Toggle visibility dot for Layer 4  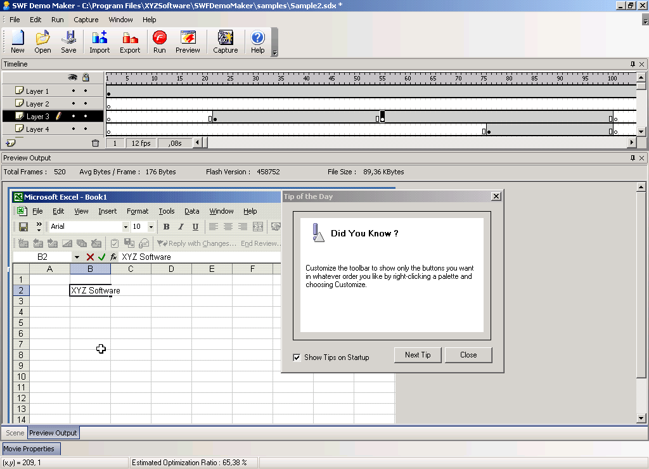pos(74,129)
